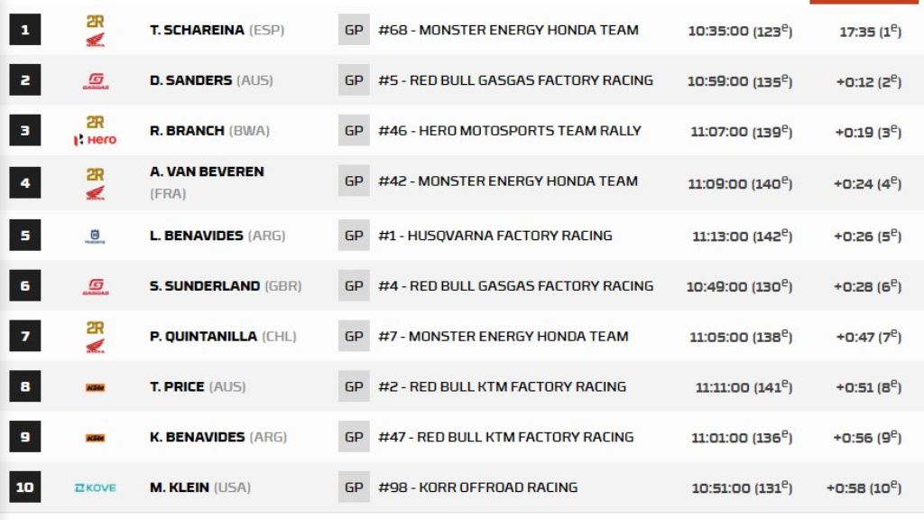Click Kove logo beside M. Klein
This screenshot has width=924, height=520.
95,487
